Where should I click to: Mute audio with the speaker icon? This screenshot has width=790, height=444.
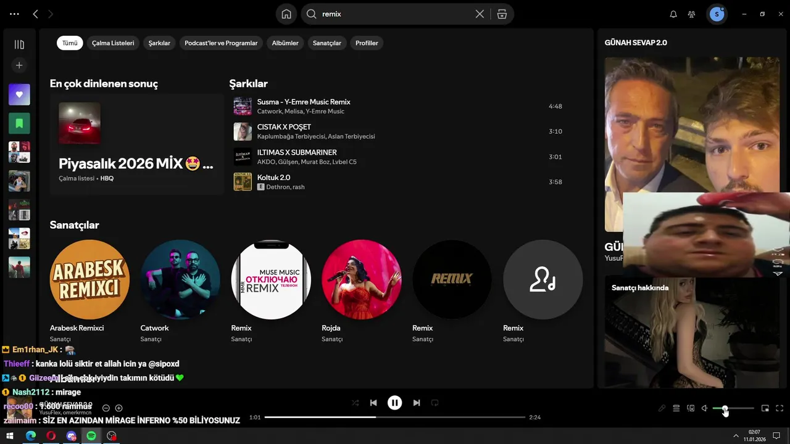coord(705,408)
